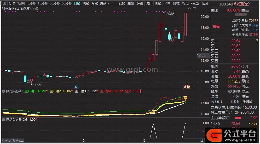The height and width of the screenshot is (144, 260).
Task: Click the 返回 back button
Action: (205, 3)
